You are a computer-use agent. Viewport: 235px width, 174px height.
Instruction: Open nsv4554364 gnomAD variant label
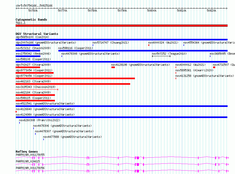point(209,43)
